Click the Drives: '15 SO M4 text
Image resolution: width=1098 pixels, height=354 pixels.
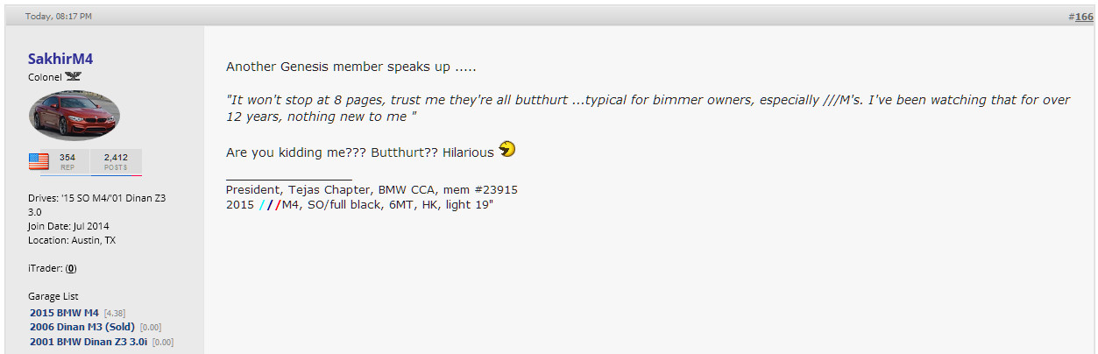pos(97,204)
